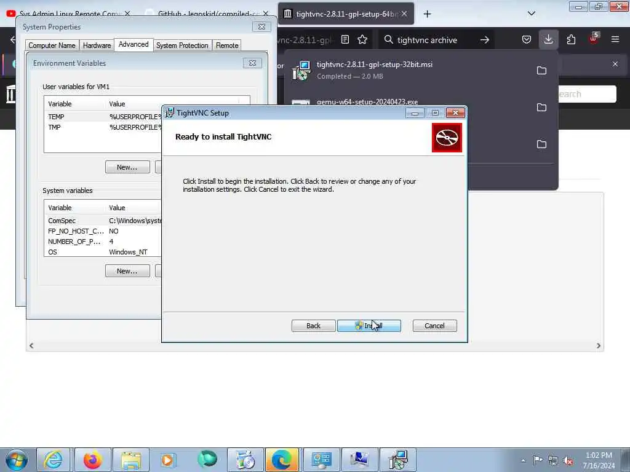Viewport: 630px width, 472px height.
Task: Cancel the TightVNC Setup wizard
Action: coord(435,326)
